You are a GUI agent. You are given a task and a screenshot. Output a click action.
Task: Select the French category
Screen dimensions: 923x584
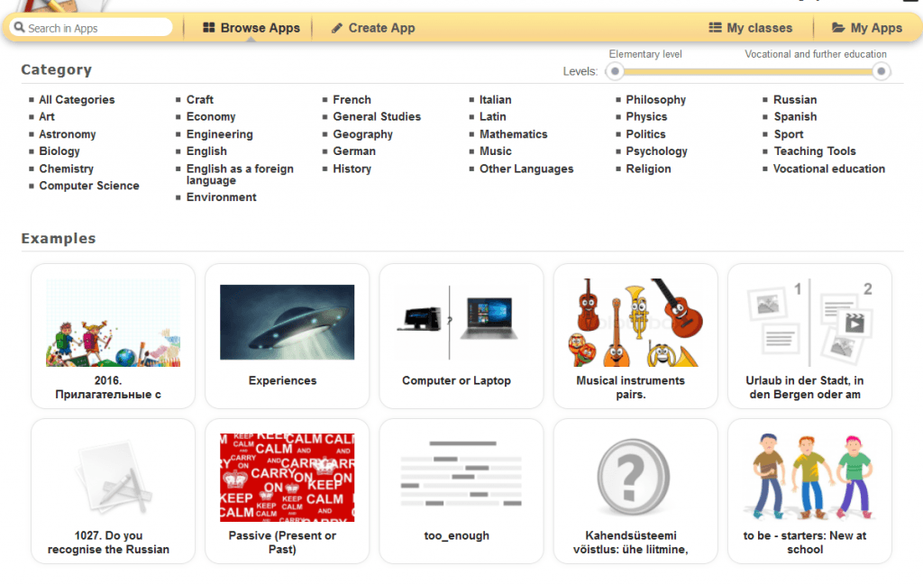[x=352, y=99]
